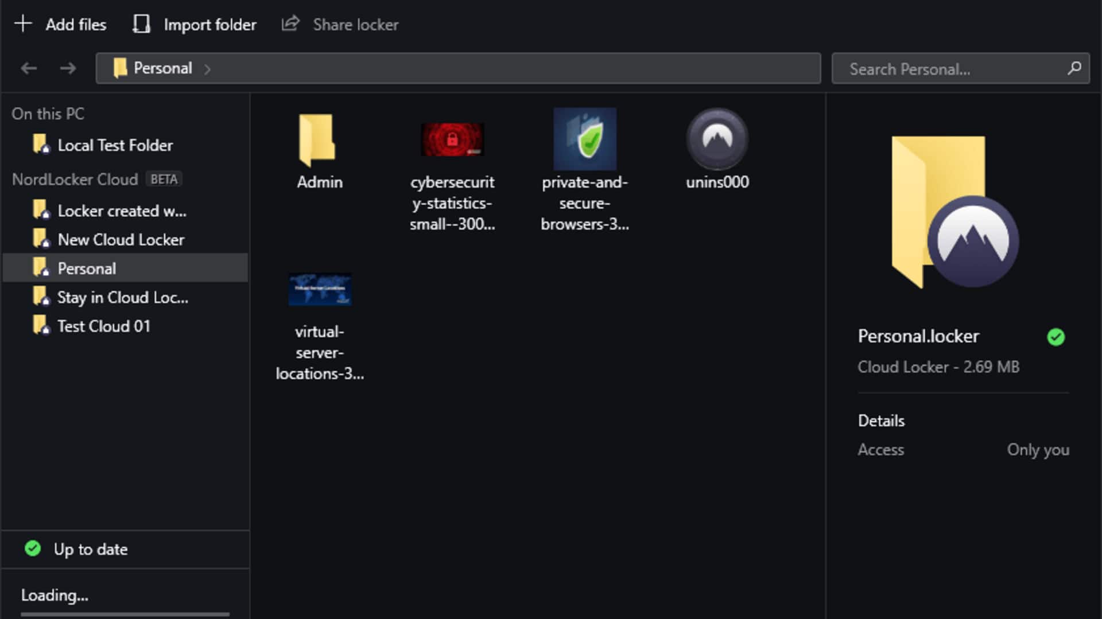Click the Loading progress bar
The image size is (1102, 619).
click(x=125, y=614)
